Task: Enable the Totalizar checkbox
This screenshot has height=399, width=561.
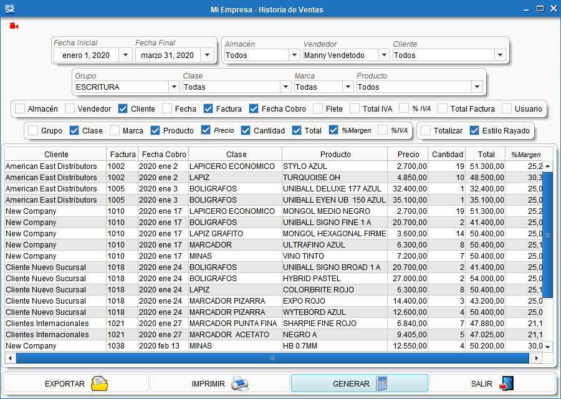Action: [426, 131]
